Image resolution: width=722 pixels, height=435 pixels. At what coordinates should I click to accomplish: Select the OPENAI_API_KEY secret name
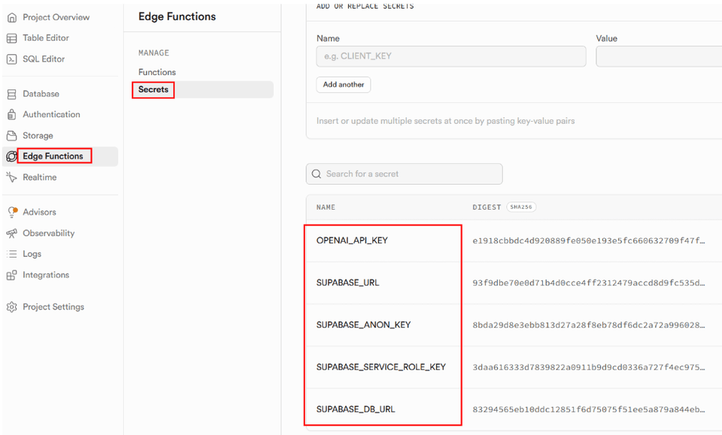coord(352,240)
